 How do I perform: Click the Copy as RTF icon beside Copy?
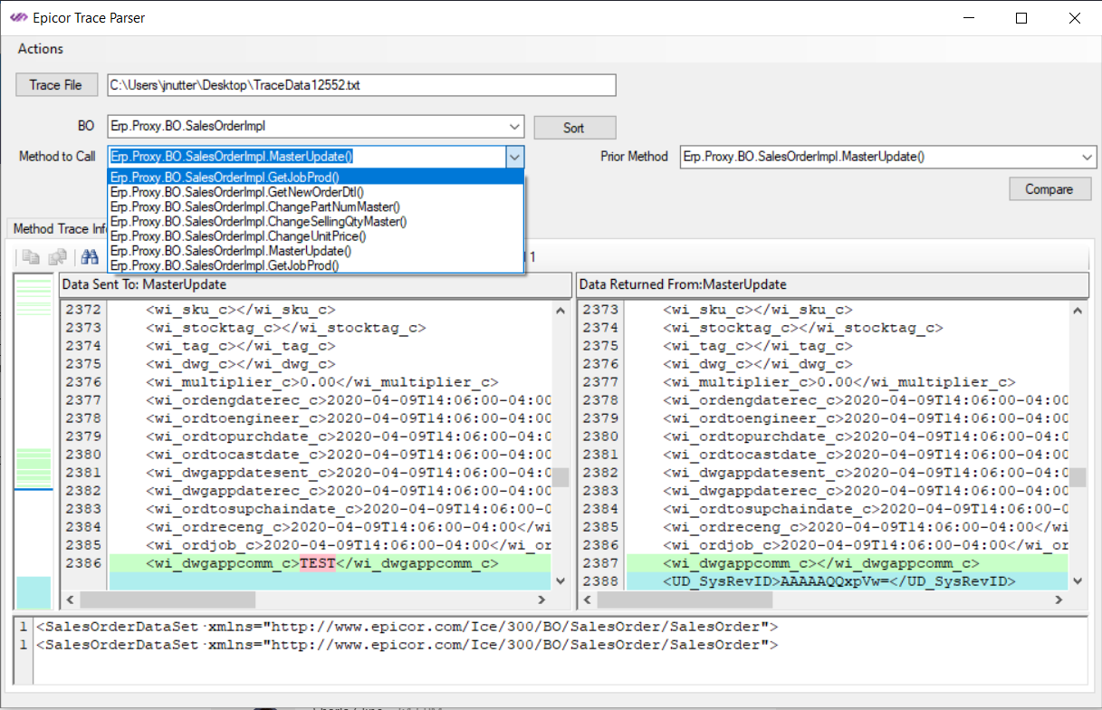57,257
